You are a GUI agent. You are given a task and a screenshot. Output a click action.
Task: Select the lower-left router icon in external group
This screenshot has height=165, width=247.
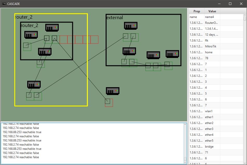(129, 51)
